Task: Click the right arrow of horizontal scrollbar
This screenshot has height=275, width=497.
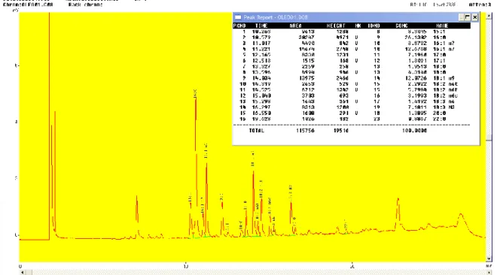Action: pos(489,272)
